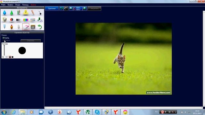
Task: Open Skype from the taskbar
Action: pyautogui.click(x=97, y=112)
